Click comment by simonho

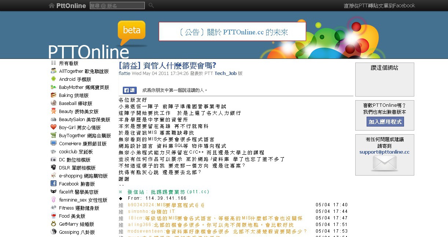tap(151, 211)
